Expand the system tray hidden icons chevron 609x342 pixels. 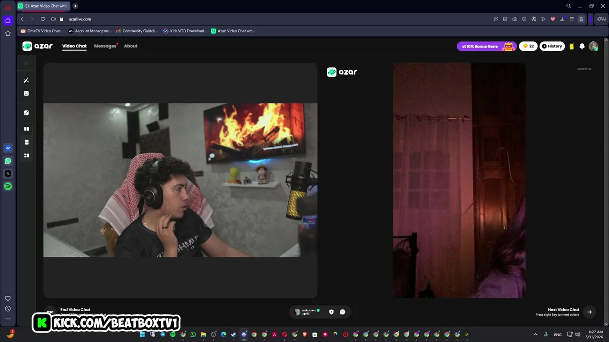[535, 334]
